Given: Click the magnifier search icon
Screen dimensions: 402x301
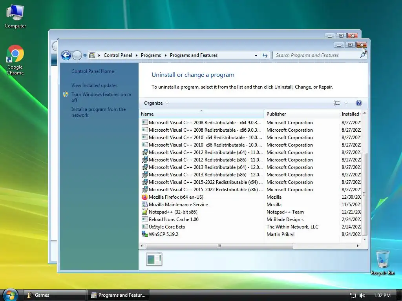Looking at the screenshot, I should tap(362, 56).
